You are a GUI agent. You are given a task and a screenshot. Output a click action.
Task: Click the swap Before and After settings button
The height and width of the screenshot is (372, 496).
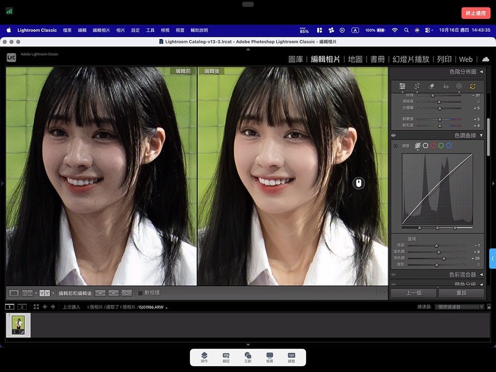point(126,293)
